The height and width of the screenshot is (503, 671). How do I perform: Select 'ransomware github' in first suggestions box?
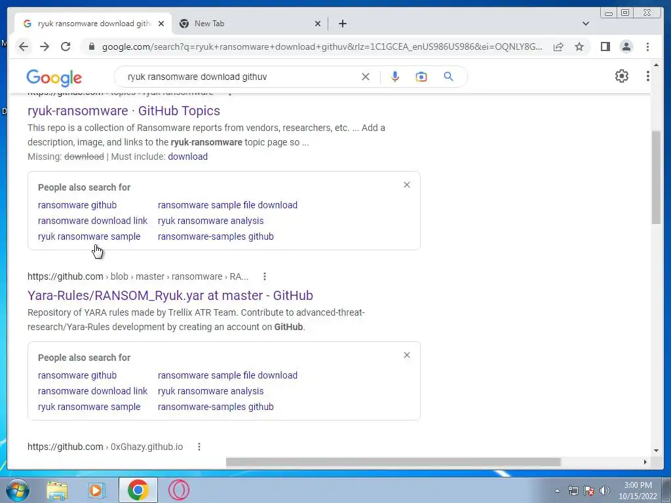point(77,205)
